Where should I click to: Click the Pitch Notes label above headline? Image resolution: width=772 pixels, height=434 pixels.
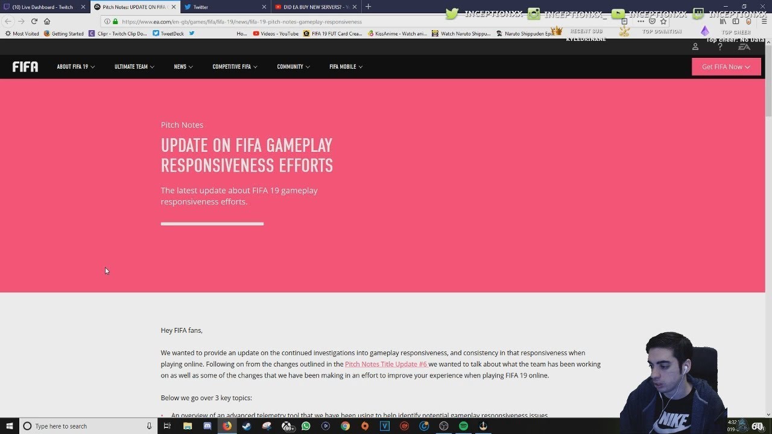(182, 125)
